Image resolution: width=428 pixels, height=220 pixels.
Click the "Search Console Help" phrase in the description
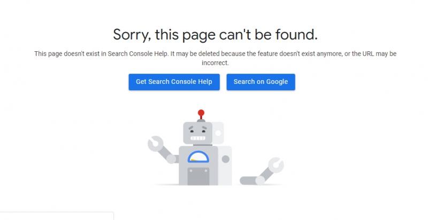tap(137, 54)
